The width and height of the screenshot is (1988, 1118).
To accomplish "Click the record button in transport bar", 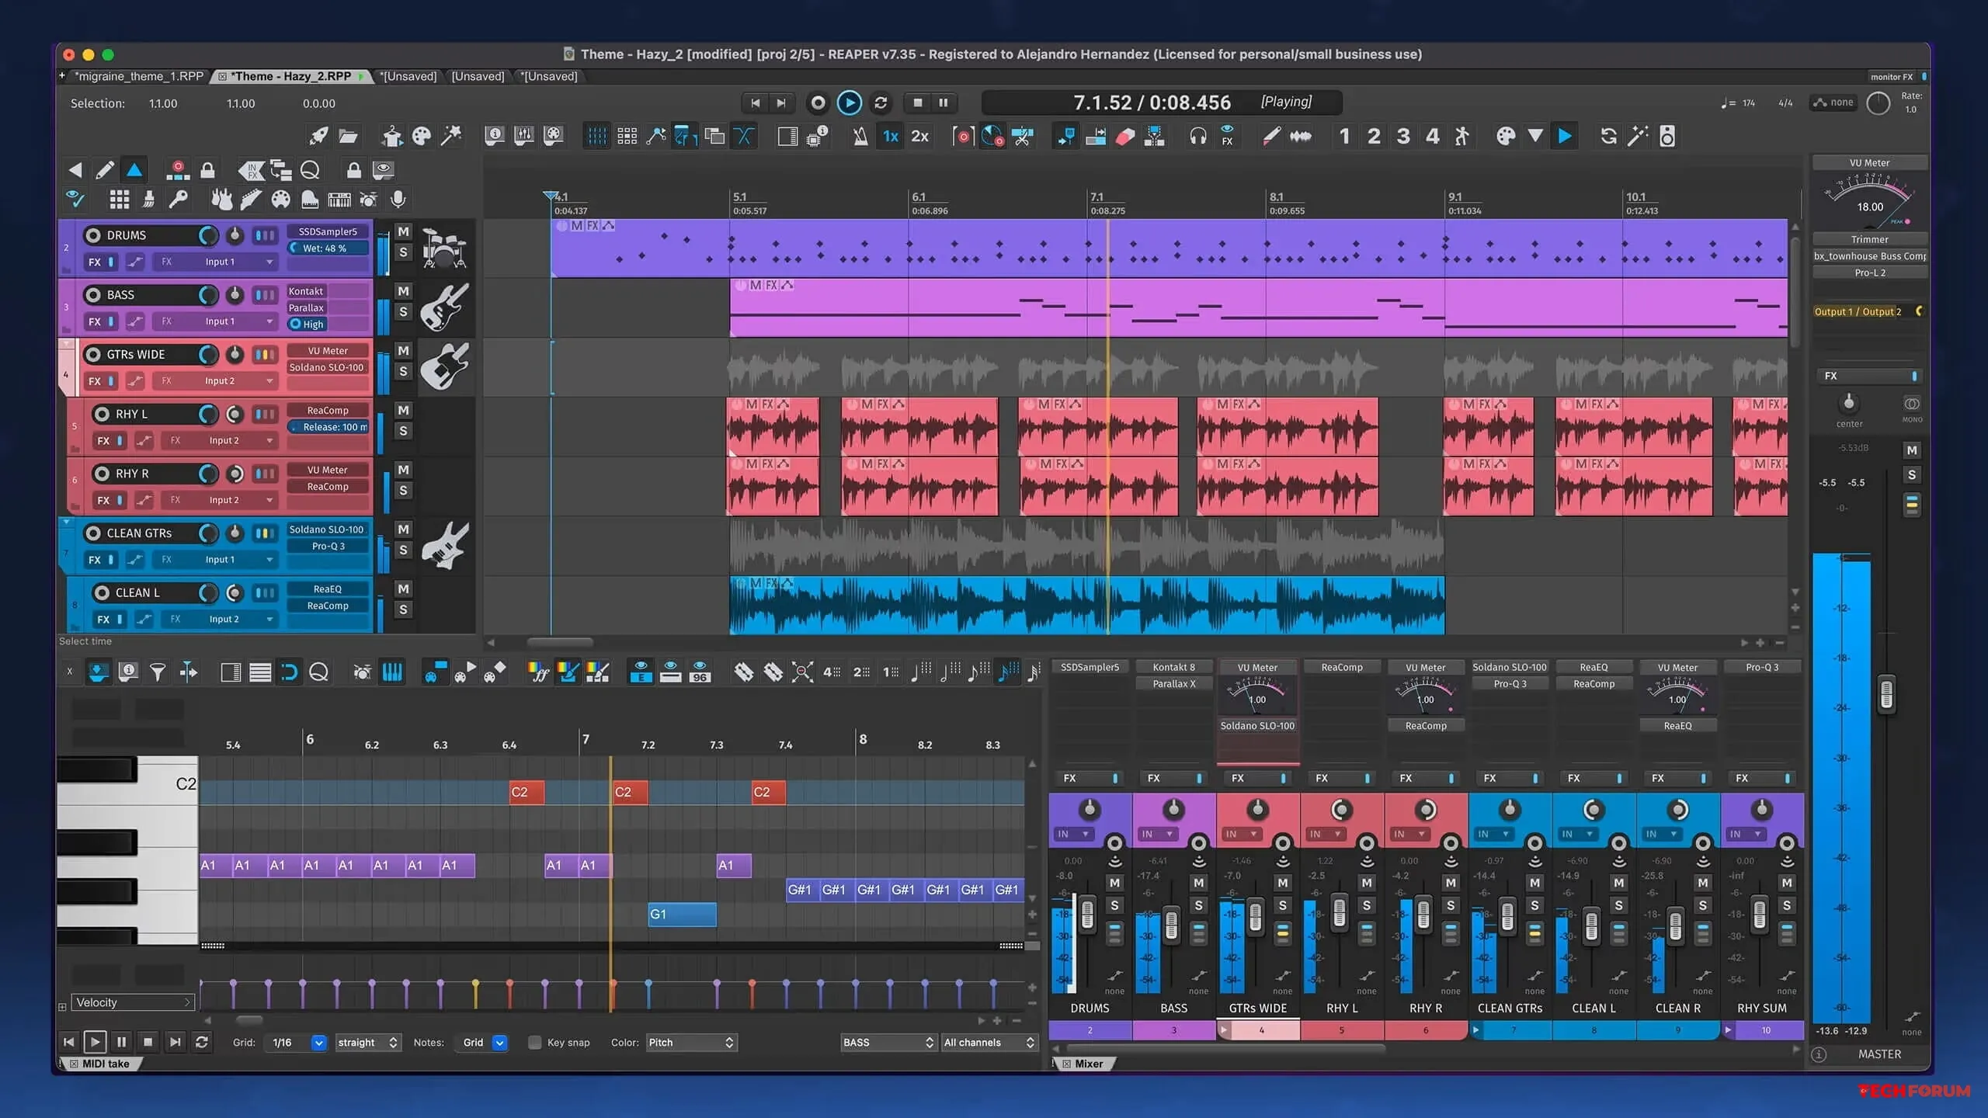I will click(x=818, y=102).
